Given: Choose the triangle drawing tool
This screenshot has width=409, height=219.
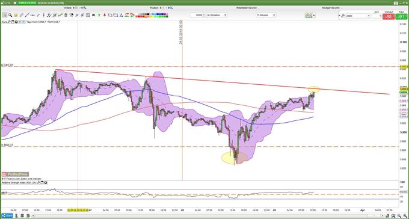Looking at the screenshot, I should pyautogui.click(x=121, y=15).
